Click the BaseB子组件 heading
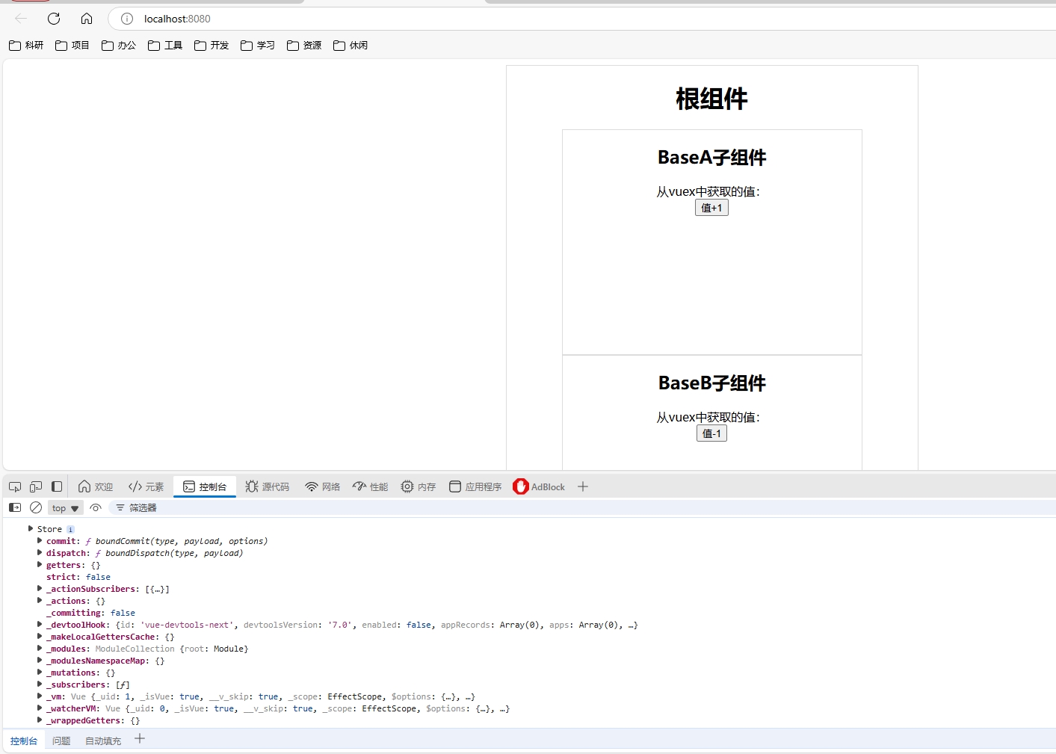Screen dimensions: 1056x754 tap(711, 383)
